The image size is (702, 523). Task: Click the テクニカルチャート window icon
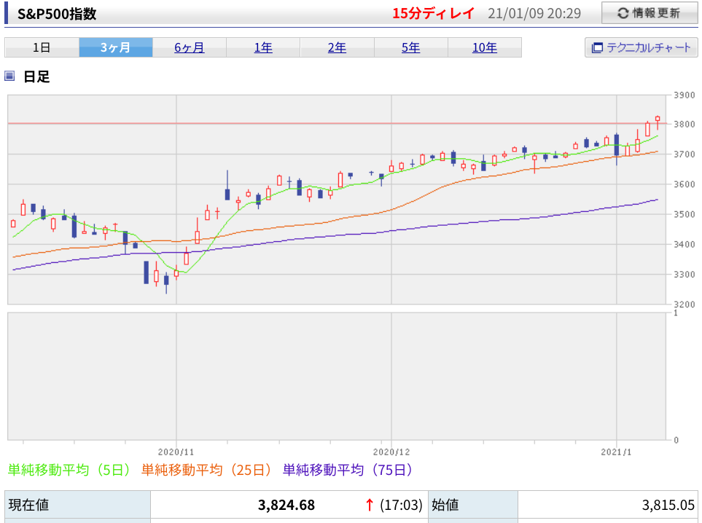click(597, 48)
